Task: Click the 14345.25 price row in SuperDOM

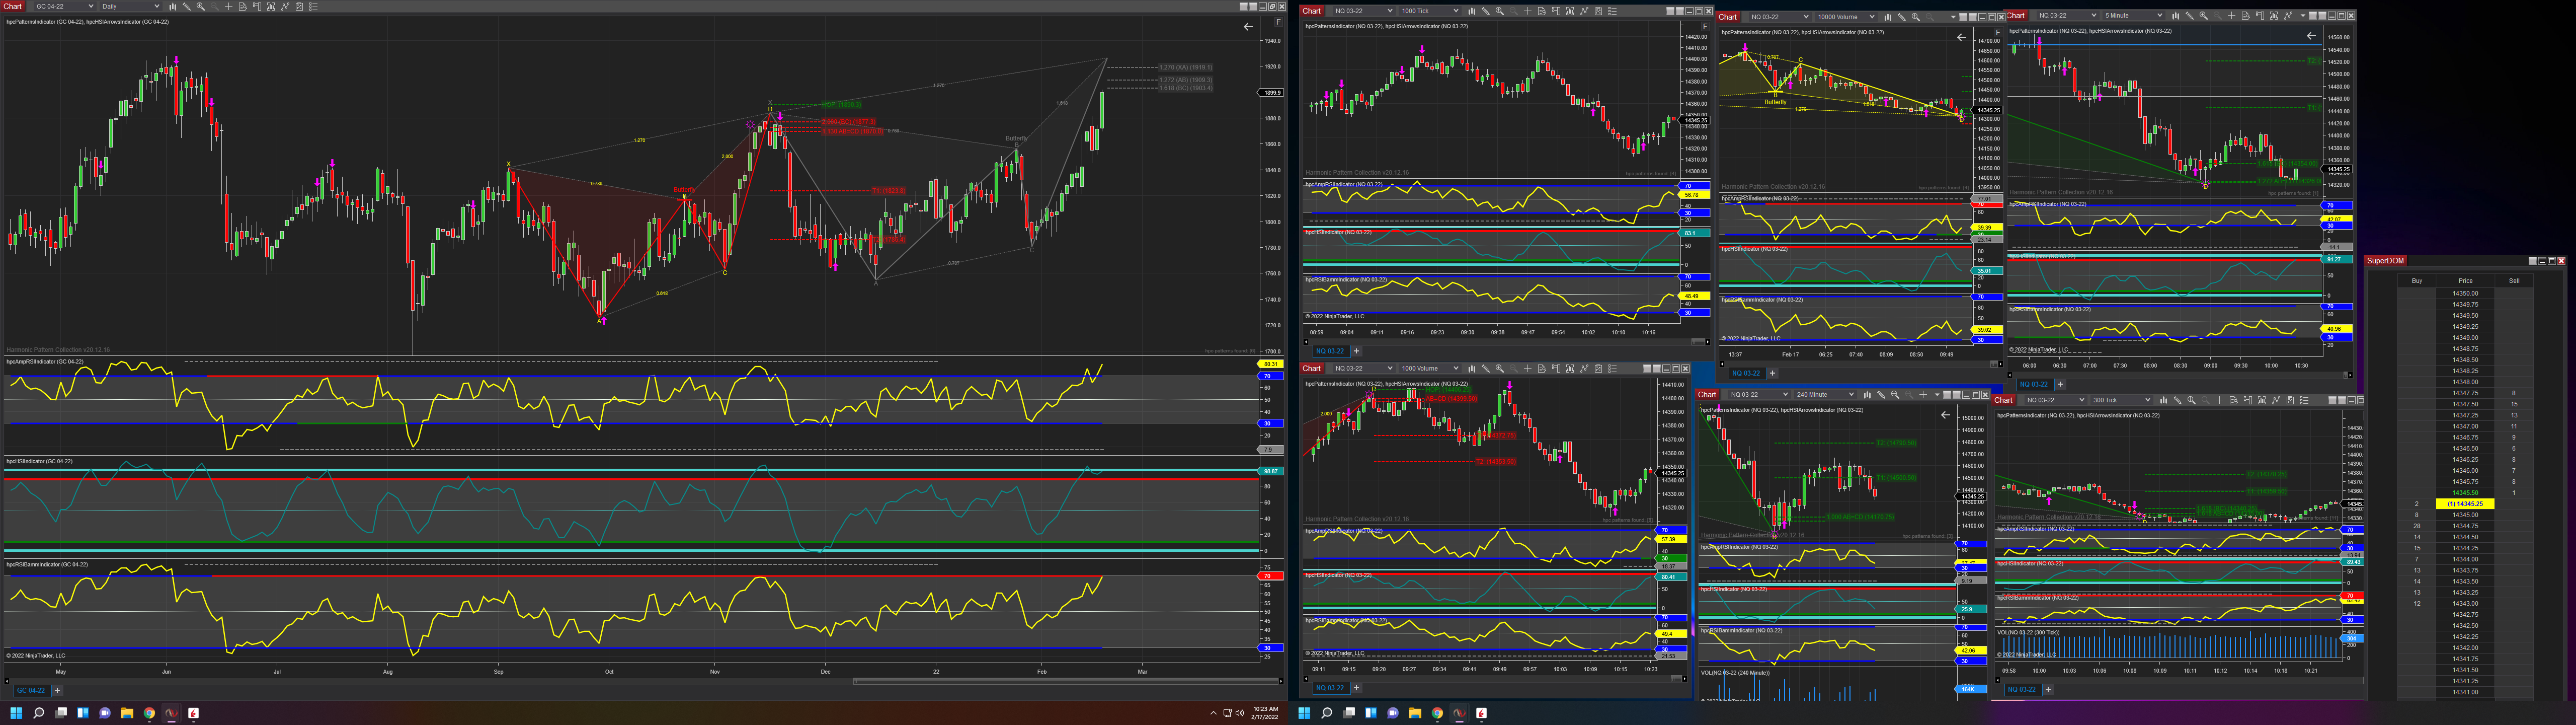Action: (x=2464, y=503)
